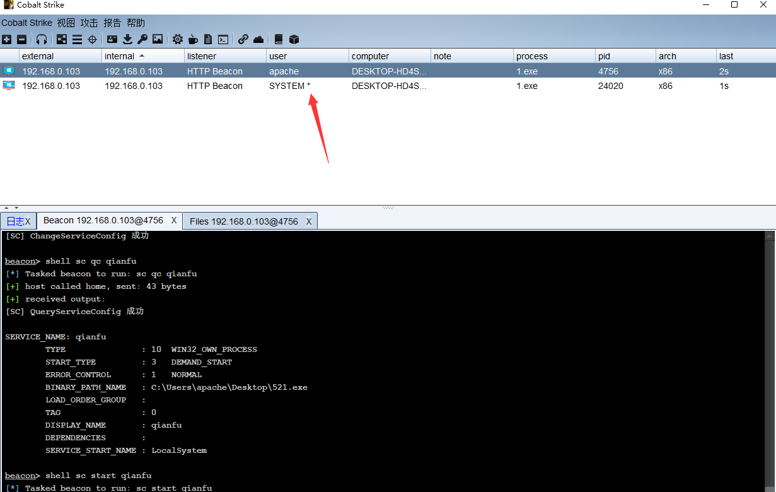Open the 攻击 menu
Image resolution: width=776 pixels, height=492 pixels.
[x=89, y=23]
